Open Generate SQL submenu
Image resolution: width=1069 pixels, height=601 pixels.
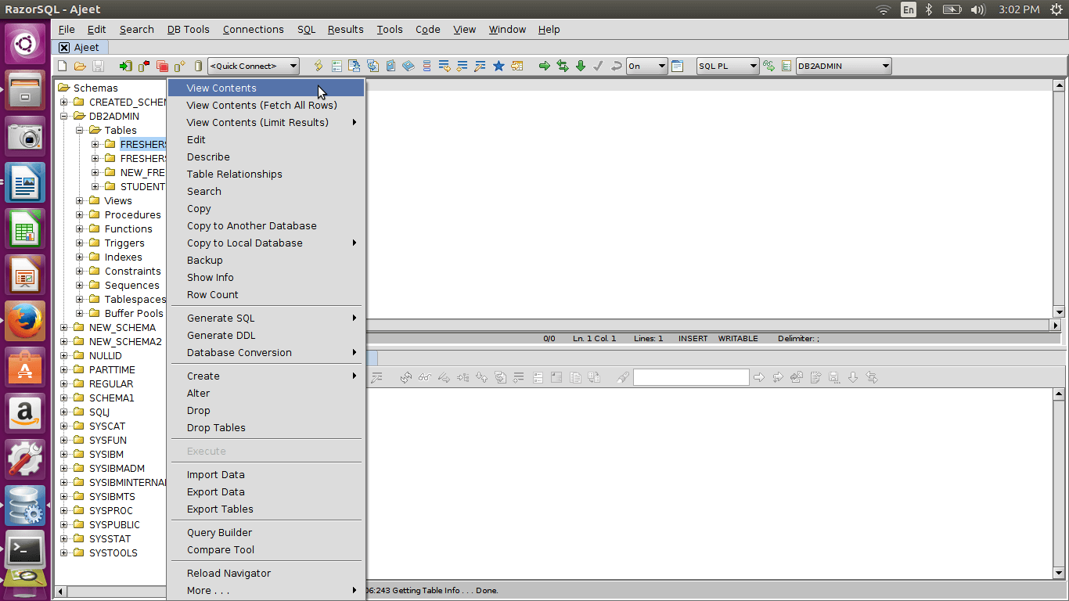(266, 318)
